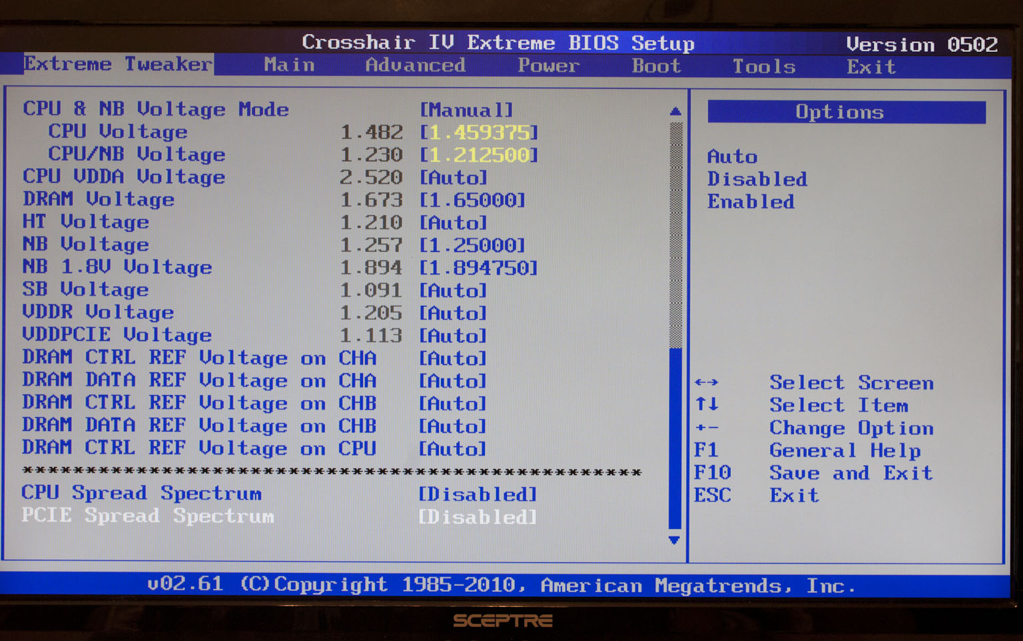Select CPU/NB Voltage value 1.212500
Viewport: 1023px width, 641px height.
tap(478, 155)
